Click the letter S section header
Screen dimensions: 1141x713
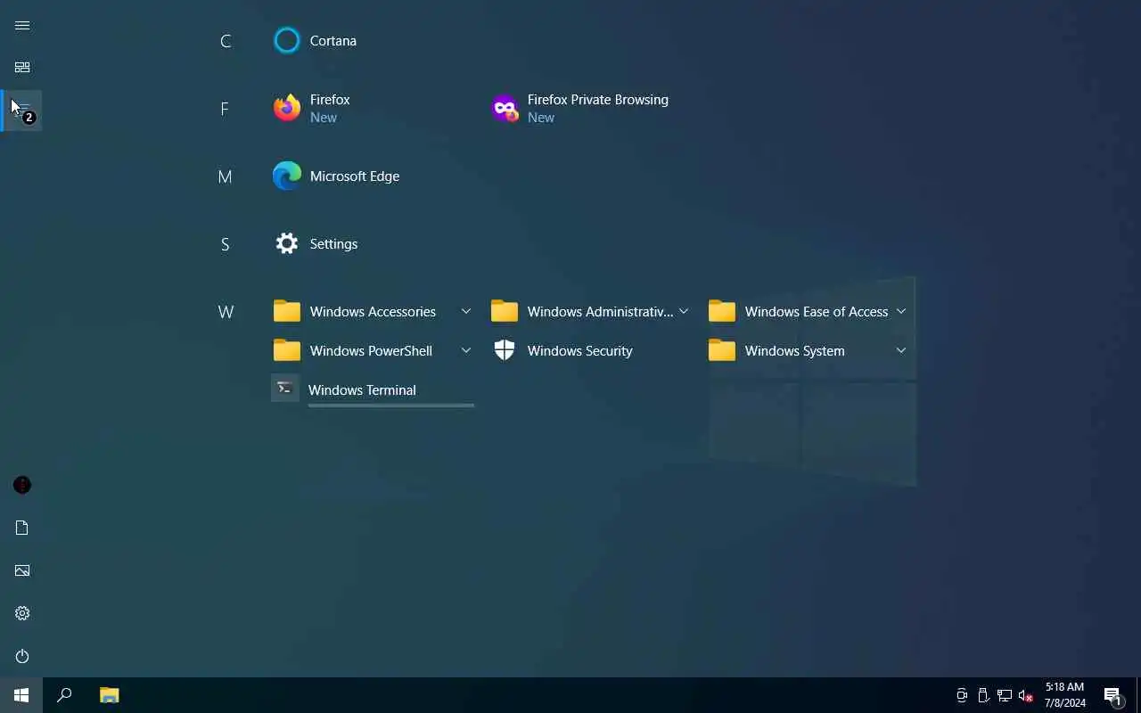coord(226,244)
